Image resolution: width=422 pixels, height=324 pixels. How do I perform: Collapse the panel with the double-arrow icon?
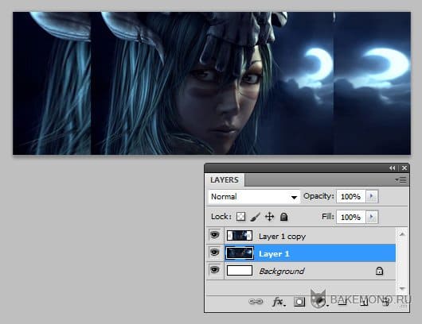coord(392,168)
